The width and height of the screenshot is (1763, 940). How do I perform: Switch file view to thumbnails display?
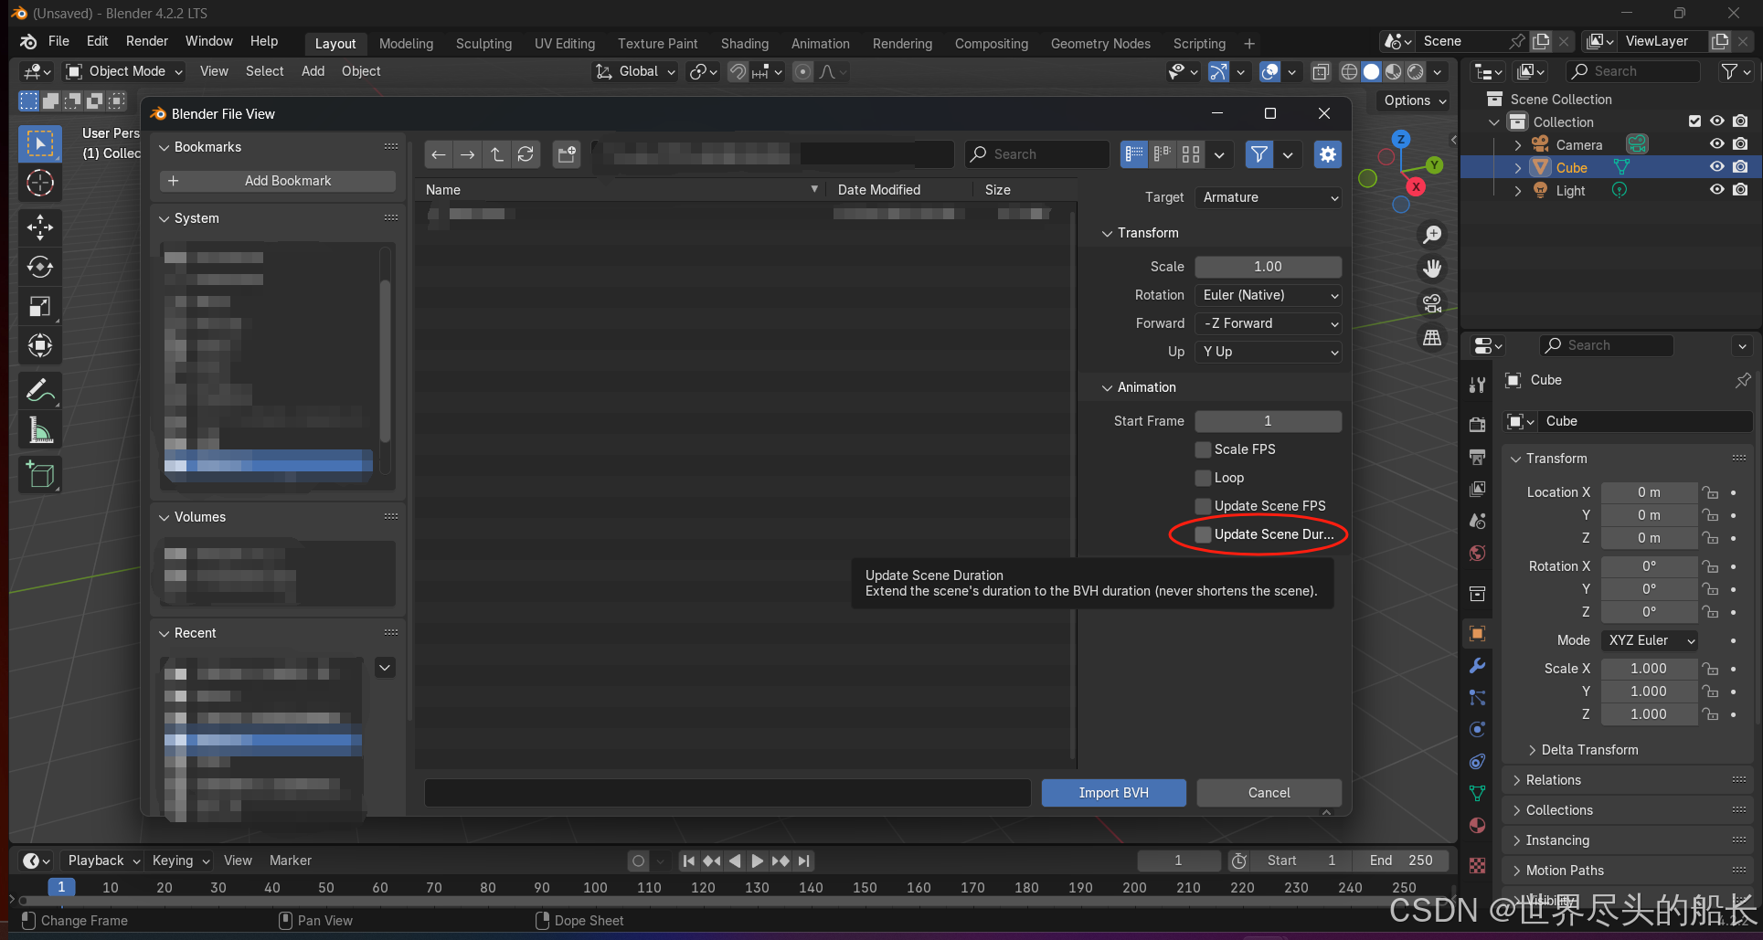(x=1191, y=154)
